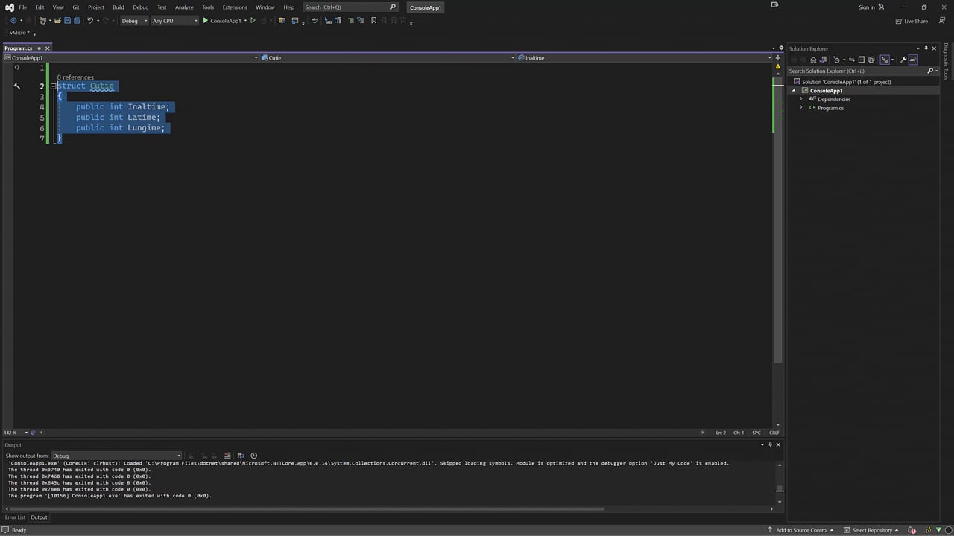Click the Output panel horizontal scrollbar
Viewport: 954px width, 536px height.
pyautogui.click(x=306, y=509)
